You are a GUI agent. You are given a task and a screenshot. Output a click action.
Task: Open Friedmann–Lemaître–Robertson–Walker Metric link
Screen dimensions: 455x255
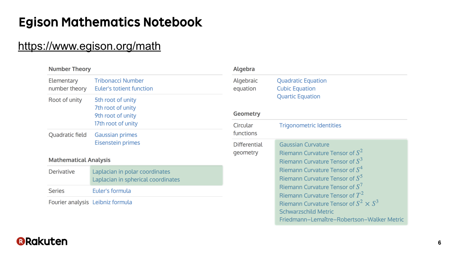click(x=342, y=220)
